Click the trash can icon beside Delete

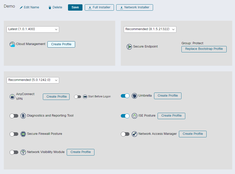pos(50,8)
